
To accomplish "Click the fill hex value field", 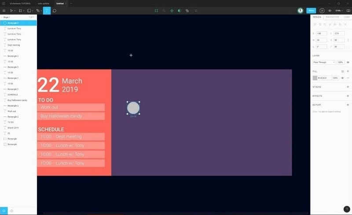I will [x=324, y=78].
